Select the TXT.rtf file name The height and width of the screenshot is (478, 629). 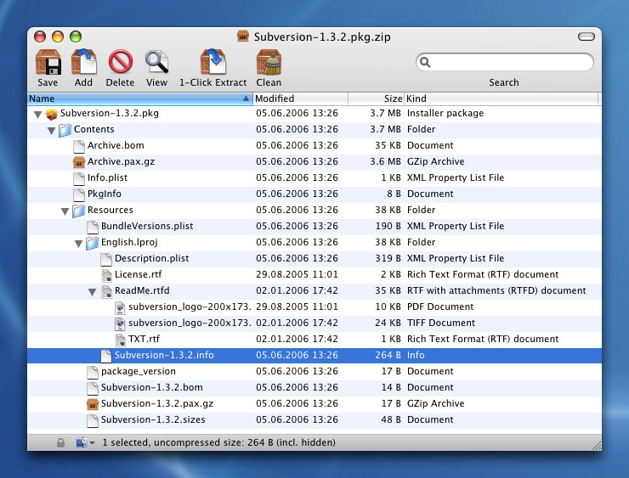tap(144, 339)
